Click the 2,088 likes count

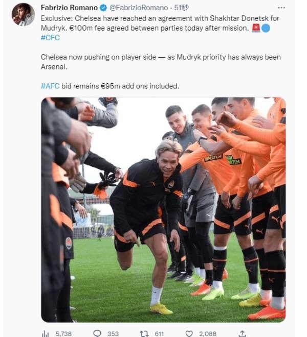(208, 333)
